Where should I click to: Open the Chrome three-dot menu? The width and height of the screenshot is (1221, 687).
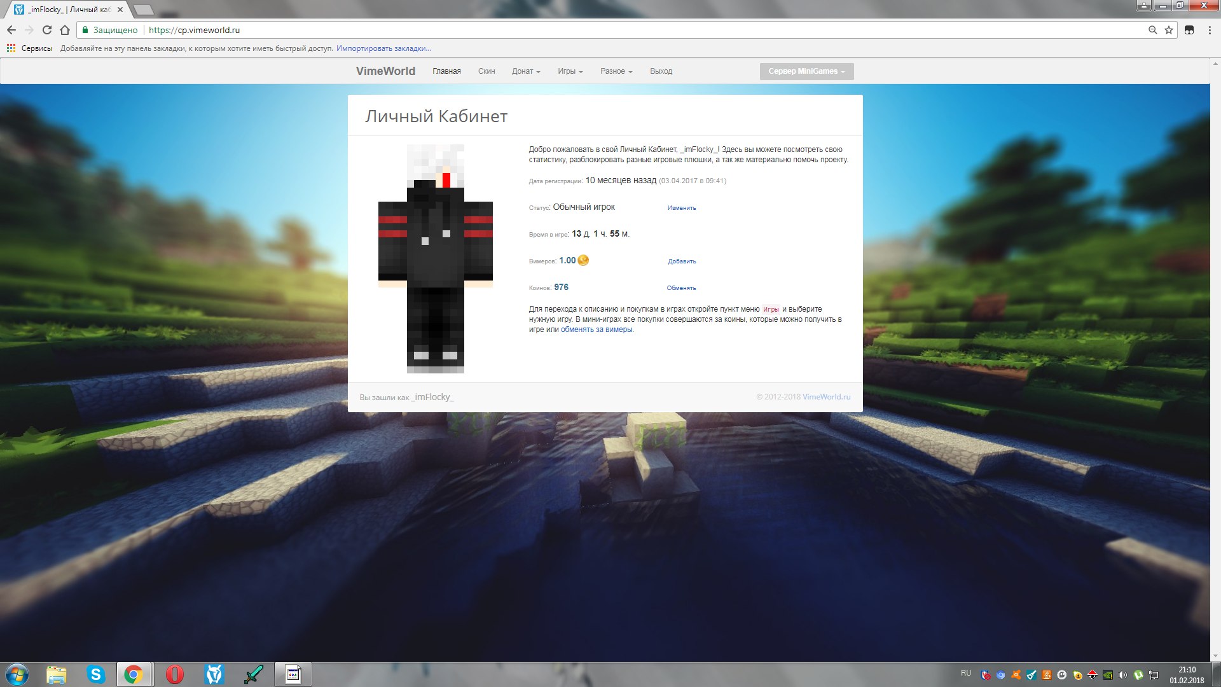coord(1209,30)
